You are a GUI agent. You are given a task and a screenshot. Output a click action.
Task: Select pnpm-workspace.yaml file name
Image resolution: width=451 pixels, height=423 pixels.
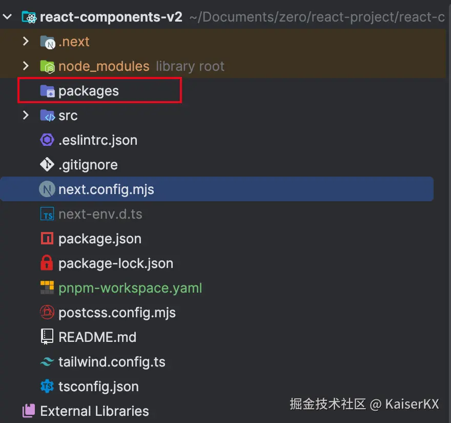[130, 288]
